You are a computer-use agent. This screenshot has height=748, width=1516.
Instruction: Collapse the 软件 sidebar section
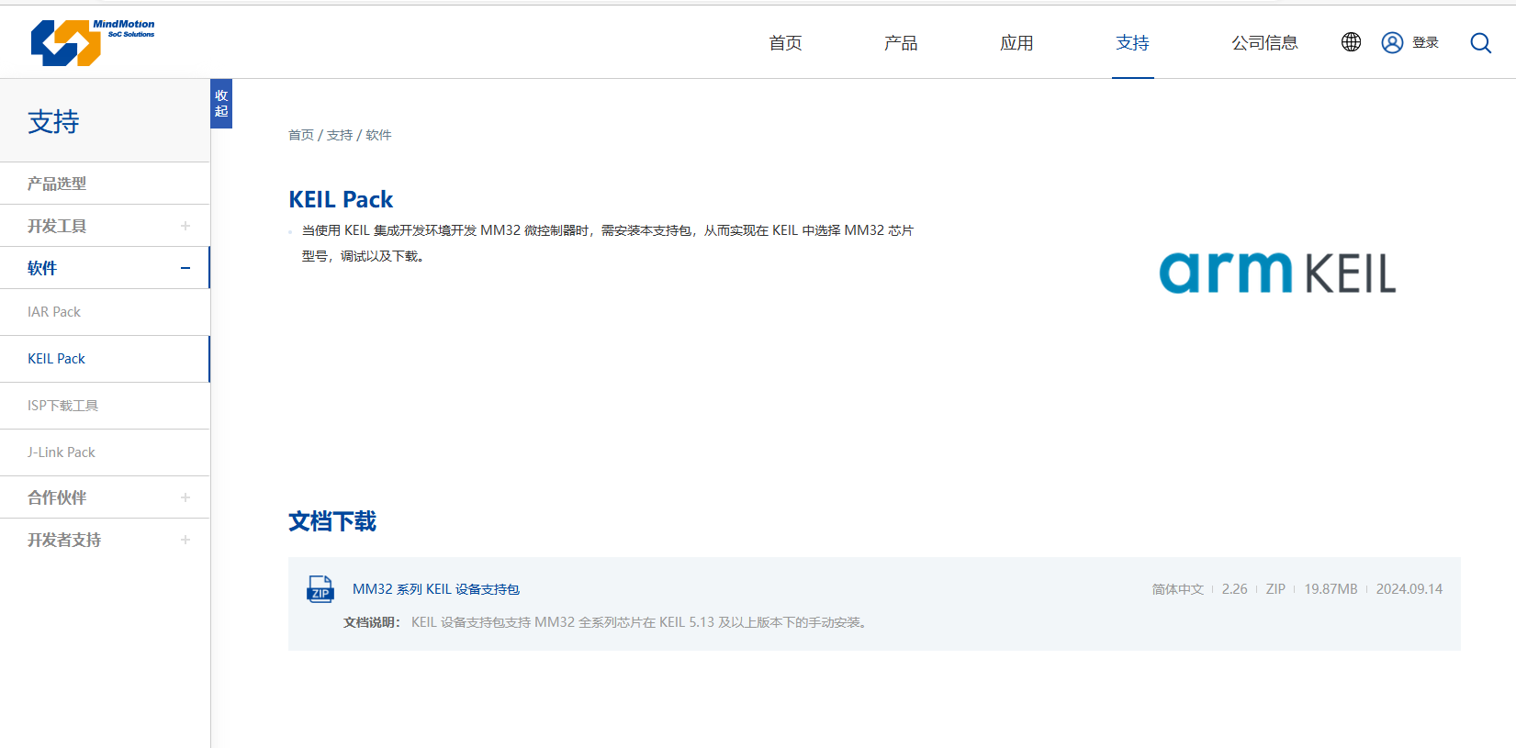click(185, 268)
